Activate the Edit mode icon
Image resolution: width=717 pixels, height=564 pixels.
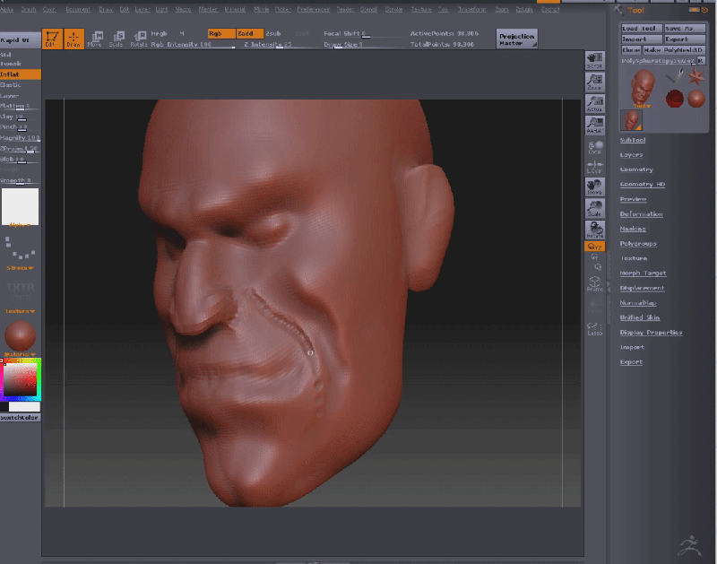pos(50,39)
